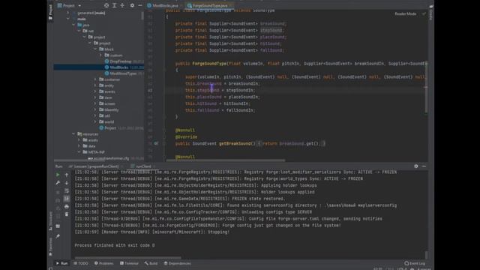Open Run panel gear settings
This screenshot has width=480, height=270.
point(416,166)
